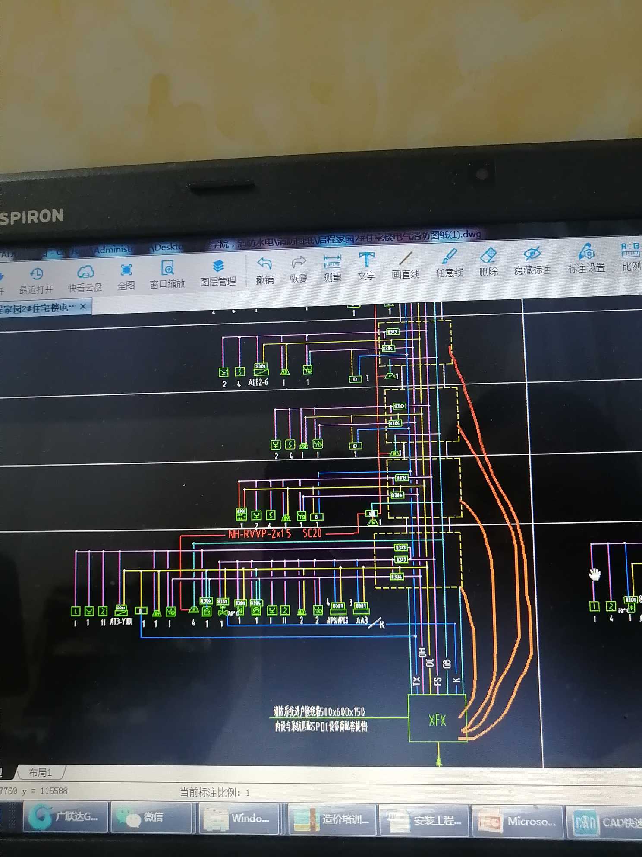The image size is (642, 857).
Task: Choose the 任意线 freehand line tool
Action: (450, 263)
